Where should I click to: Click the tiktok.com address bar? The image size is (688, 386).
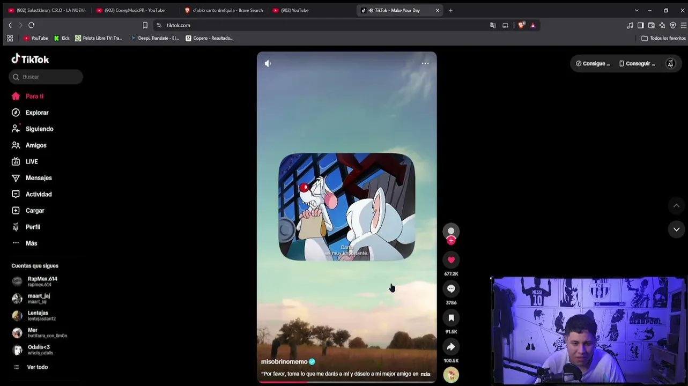[322, 25]
